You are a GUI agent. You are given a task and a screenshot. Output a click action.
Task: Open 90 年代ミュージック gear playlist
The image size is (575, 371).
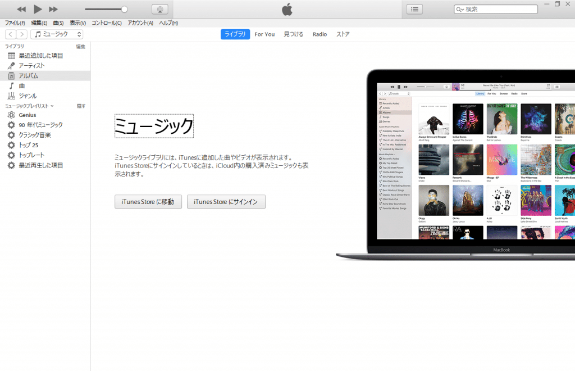tap(11, 125)
